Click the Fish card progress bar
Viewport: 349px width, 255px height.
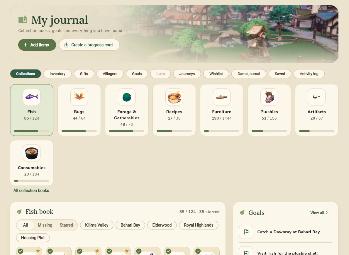point(32,131)
